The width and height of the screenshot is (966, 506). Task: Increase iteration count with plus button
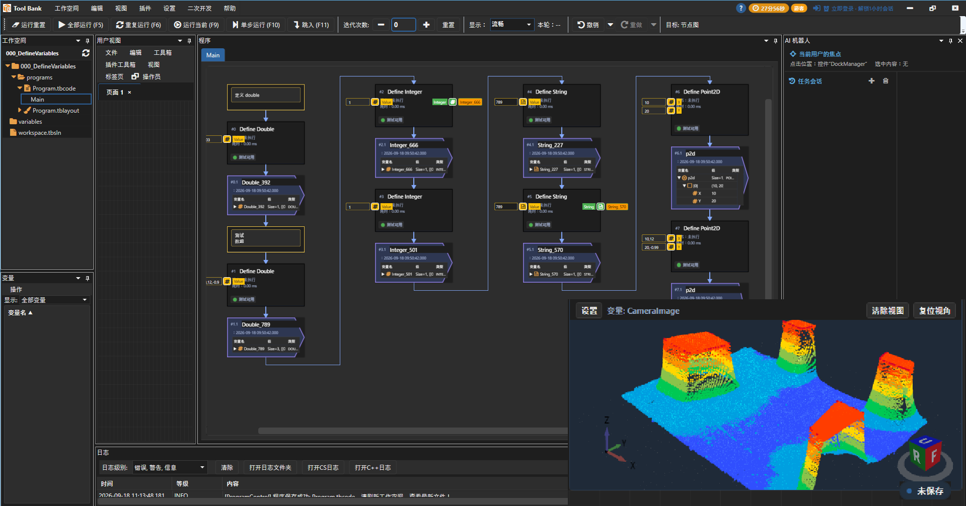point(426,25)
